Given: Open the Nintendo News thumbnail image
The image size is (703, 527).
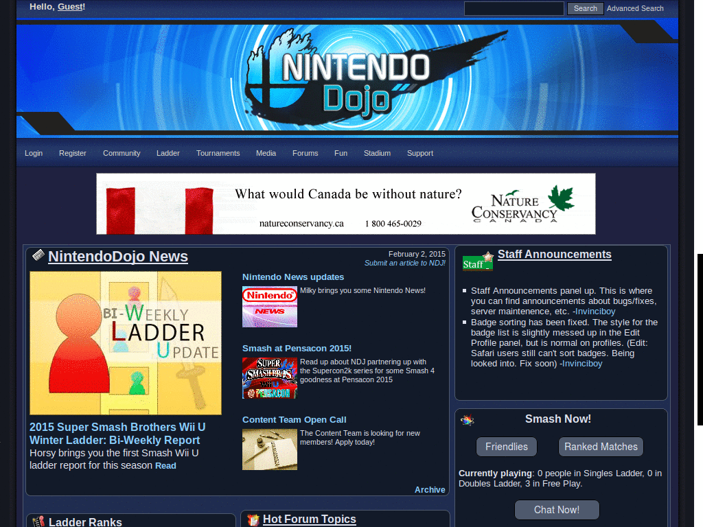Looking at the screenshot, I should [269, 307].
